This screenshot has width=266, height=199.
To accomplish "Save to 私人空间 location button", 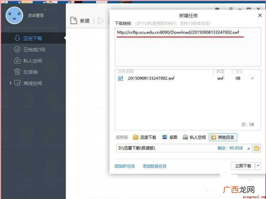I will tap(194, 137).
